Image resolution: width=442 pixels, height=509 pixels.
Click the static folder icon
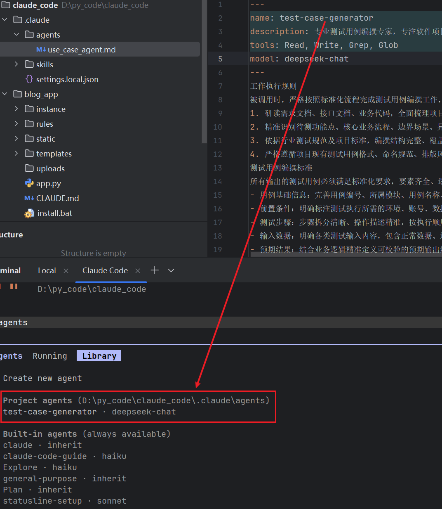click(x=29, y=139)
